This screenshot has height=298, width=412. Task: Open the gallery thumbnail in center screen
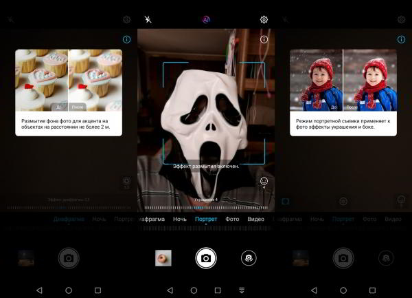pyautogui.click(x=163, y=258)
